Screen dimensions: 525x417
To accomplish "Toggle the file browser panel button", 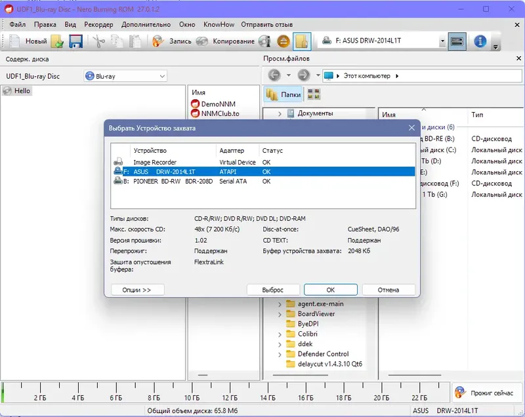I will coord(302,41).
